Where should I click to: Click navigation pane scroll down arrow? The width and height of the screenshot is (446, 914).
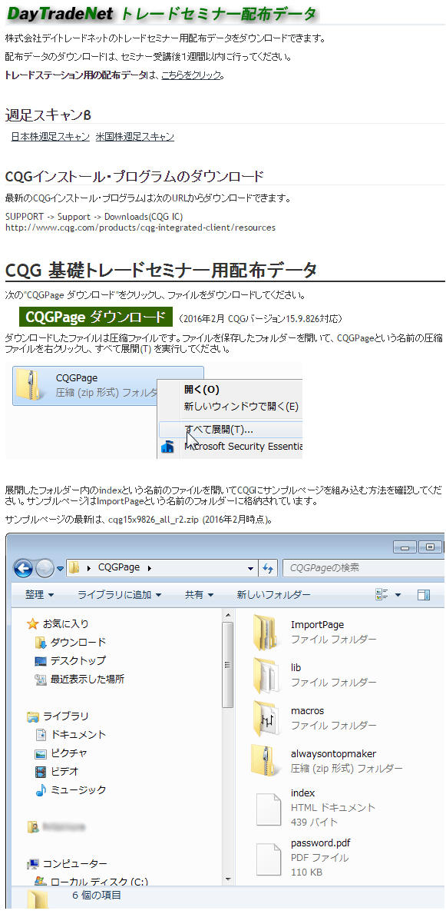coord(228,879)
